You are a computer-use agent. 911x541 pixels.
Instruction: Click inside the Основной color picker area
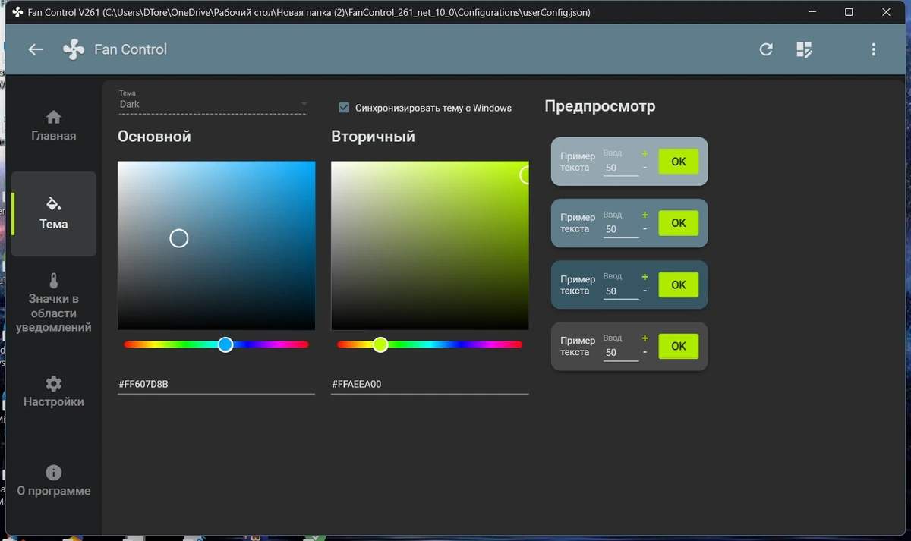[216, 245]
